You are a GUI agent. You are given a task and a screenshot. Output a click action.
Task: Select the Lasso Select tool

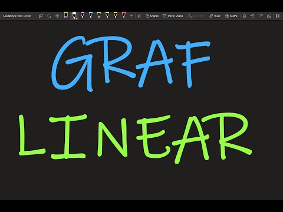point(49,16)
